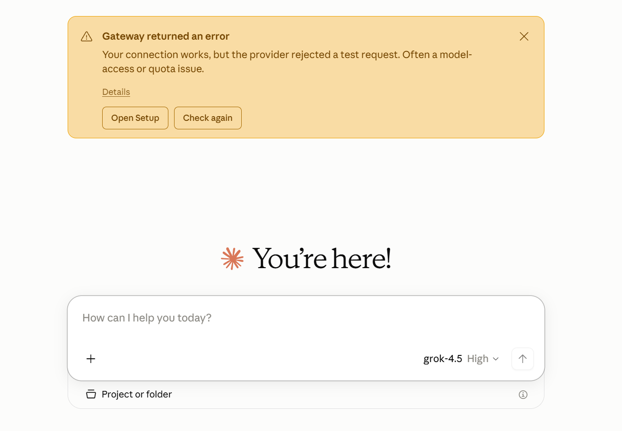Expand the chevron next to High
The width and height of the screenshot is (622, 431).
pos(496,359)
